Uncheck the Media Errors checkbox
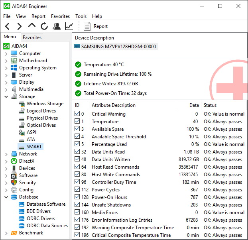 77,212
